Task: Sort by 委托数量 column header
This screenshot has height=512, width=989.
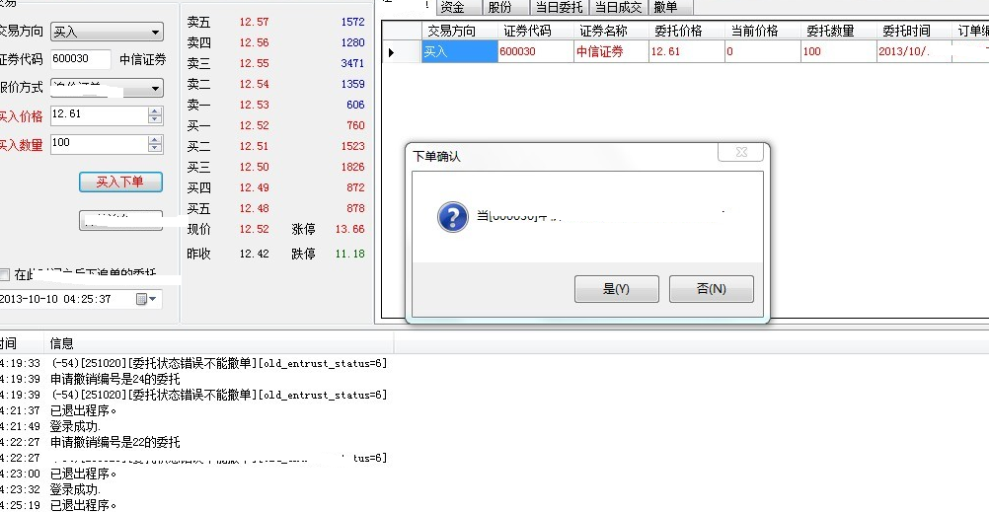Action: click(838, 31)
